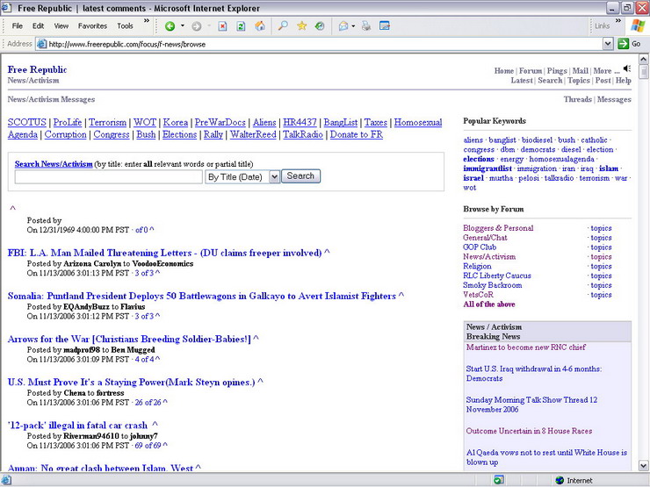The image size is (650, 487).
Task: Expand the address bar URL dropdown
Action: pyautogui.click(x=608, y=44)
